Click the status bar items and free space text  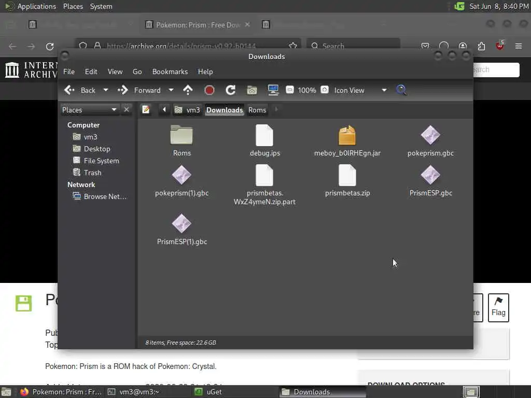(x=180, y=343)
